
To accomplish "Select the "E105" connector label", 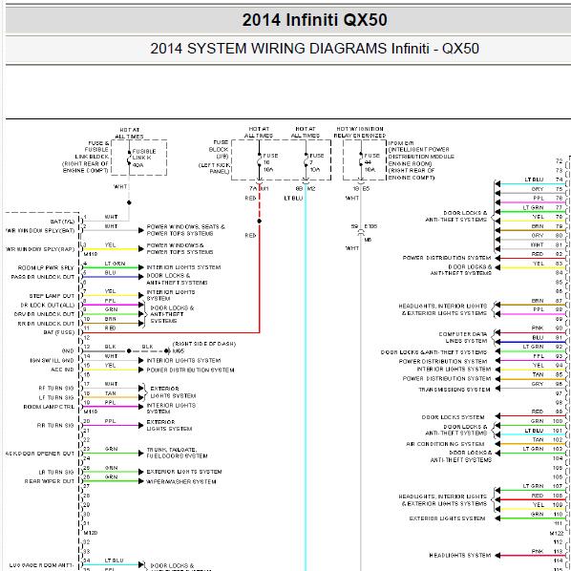I will pyautogui.click(x=370, y=226).
